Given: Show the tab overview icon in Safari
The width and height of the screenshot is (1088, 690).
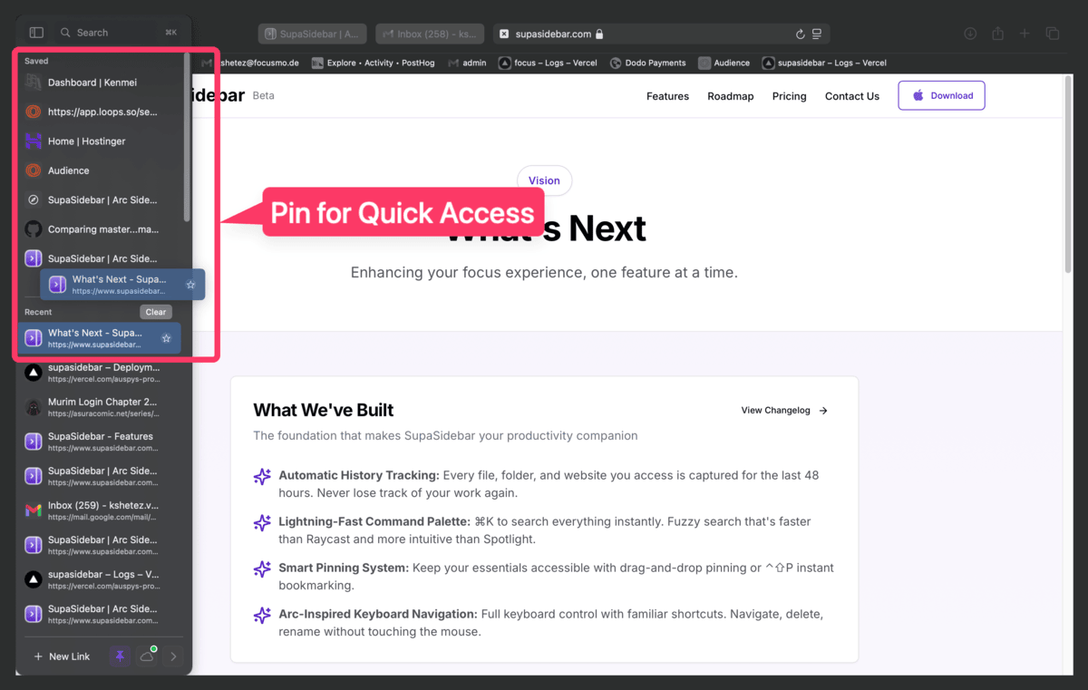Looking at the screenshot, I should (1053, 34).
